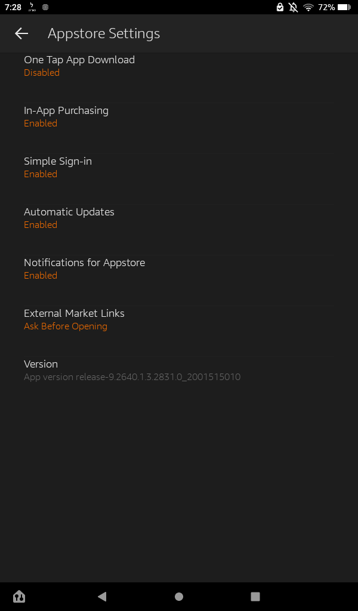The height and width of the screenshot is (611, 358).
Task: Tap the "Disabled" status under One Tap
Action: pyautogui.click(x=42, y=73)
